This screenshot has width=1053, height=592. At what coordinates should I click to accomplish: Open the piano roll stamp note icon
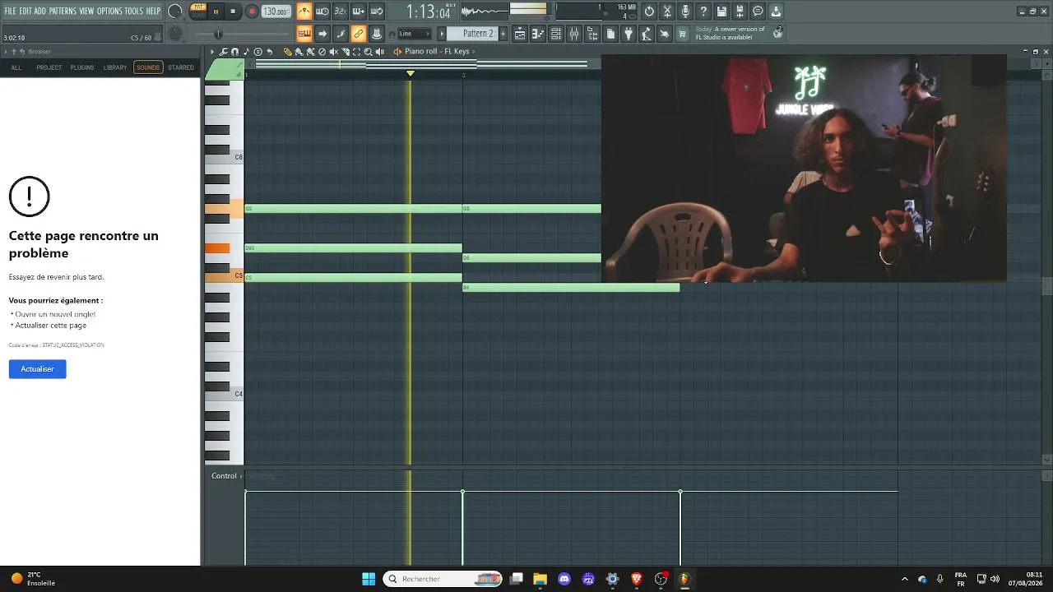tap(246, 52)
